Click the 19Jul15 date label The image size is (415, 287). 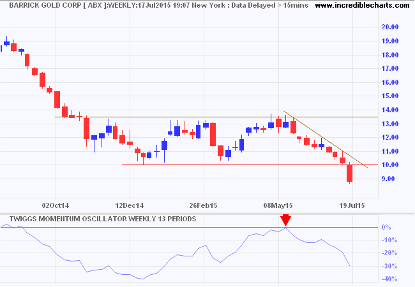352,205
